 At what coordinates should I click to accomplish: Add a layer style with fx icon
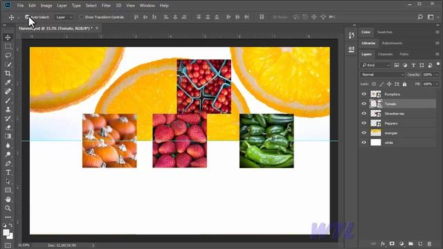click(383, 243)
